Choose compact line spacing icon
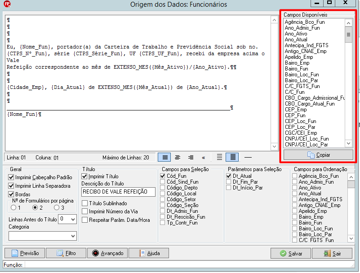This screenshot has height=273, width=360. (x=232, y=157)
